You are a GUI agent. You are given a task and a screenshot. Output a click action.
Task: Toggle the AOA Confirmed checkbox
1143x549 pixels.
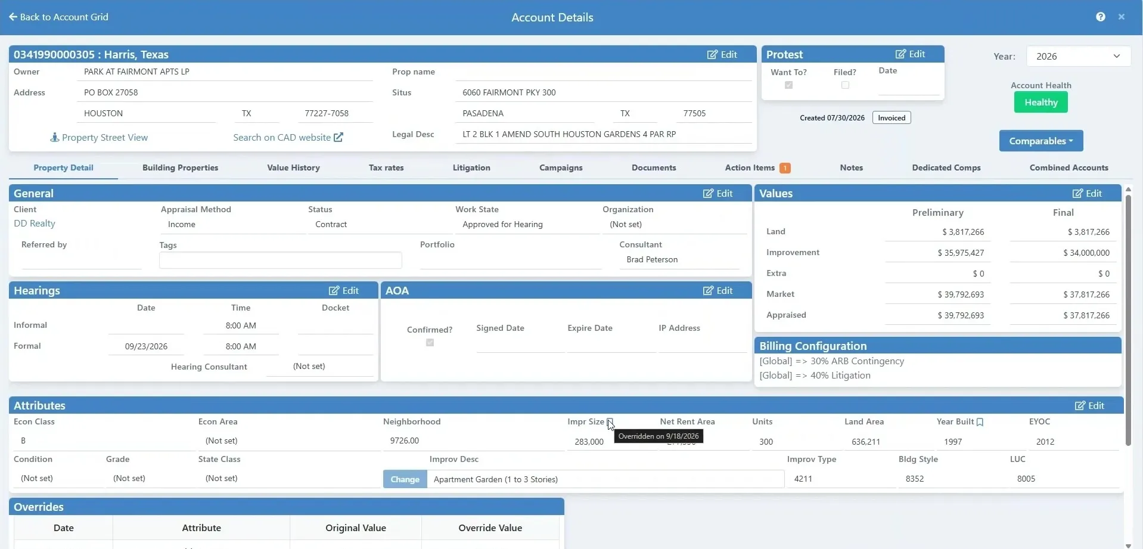click(x=430, y=343)
